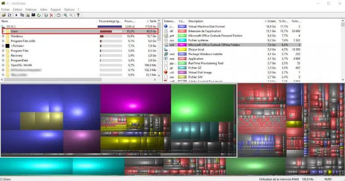
Task: Open the ? help menu
Action: (78, 10)
